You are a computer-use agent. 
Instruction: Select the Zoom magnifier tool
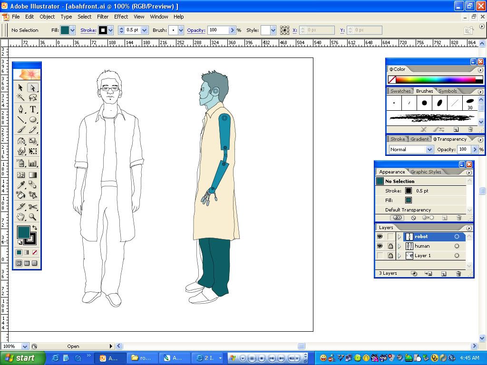(33, 217)
